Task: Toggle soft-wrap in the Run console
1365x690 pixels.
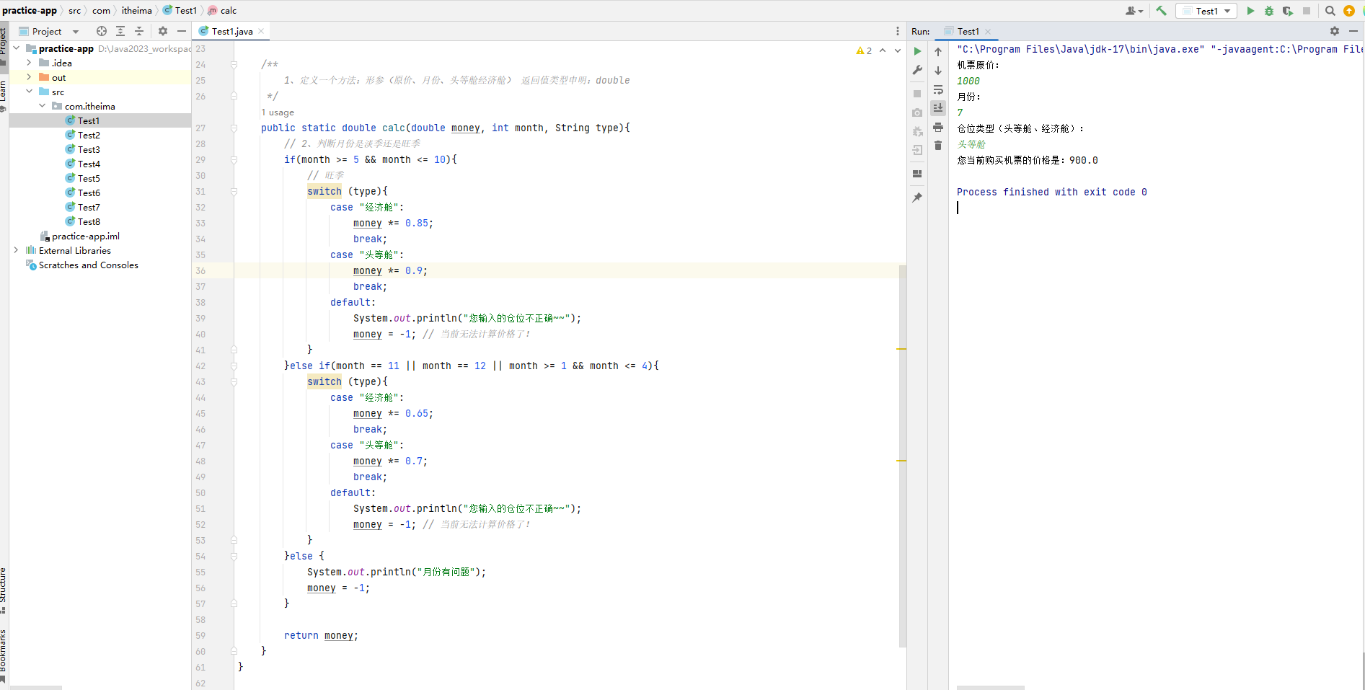Action: click(x=938, y=89)
